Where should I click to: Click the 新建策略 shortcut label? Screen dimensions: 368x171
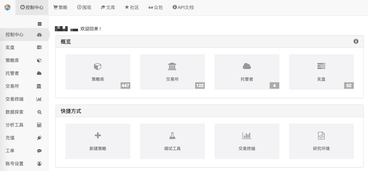98,149
